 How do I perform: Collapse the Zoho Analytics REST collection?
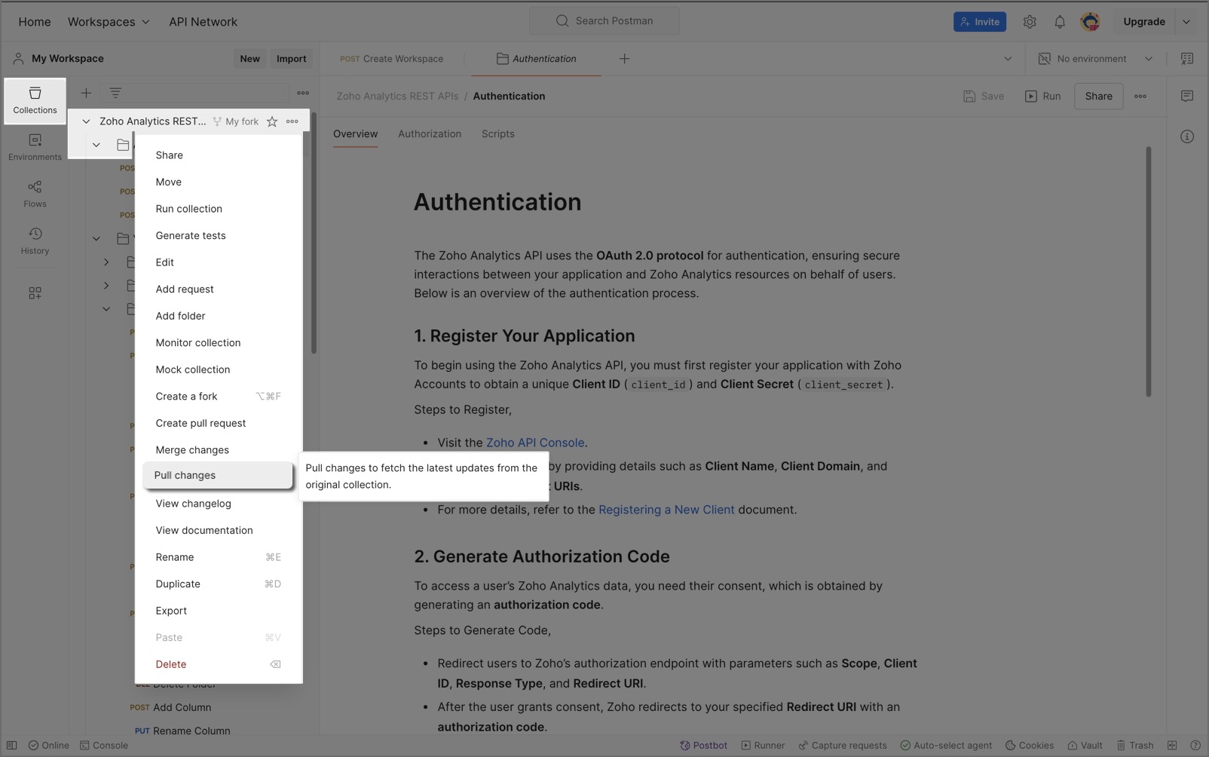pos(86,121)
